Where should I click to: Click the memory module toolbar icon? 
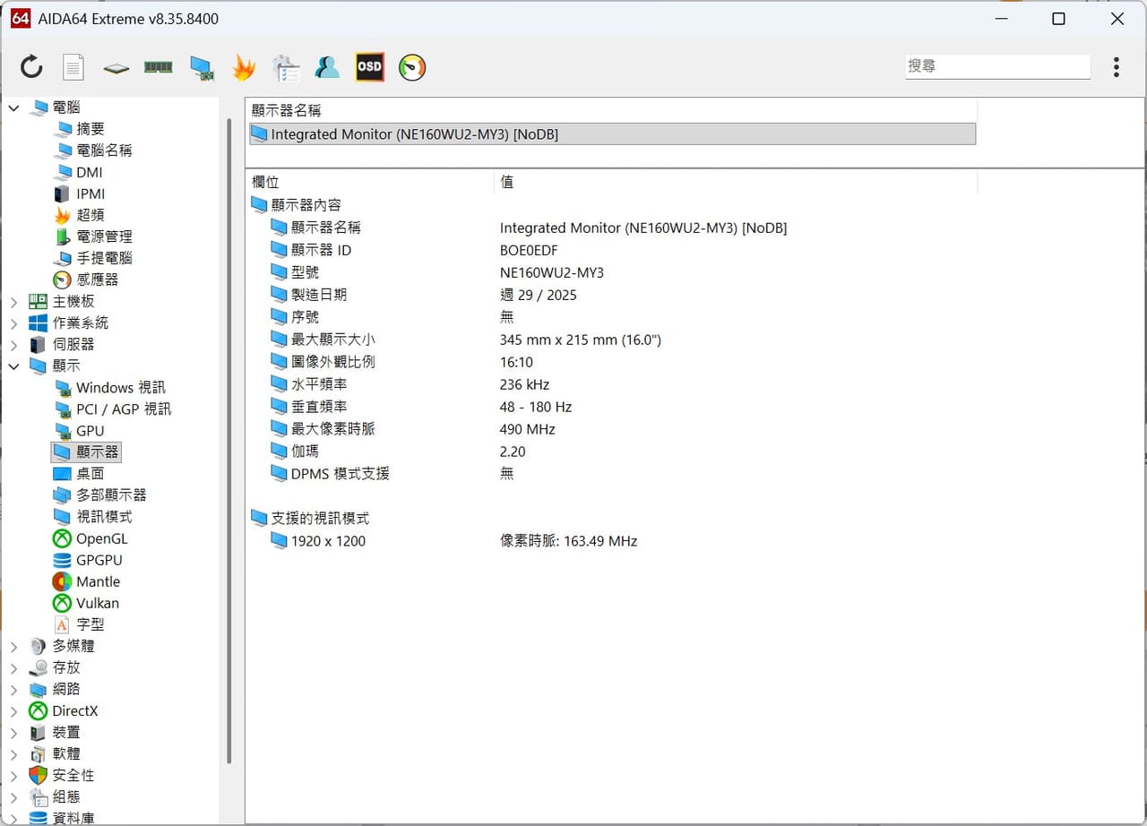click(x=159, y=66)
